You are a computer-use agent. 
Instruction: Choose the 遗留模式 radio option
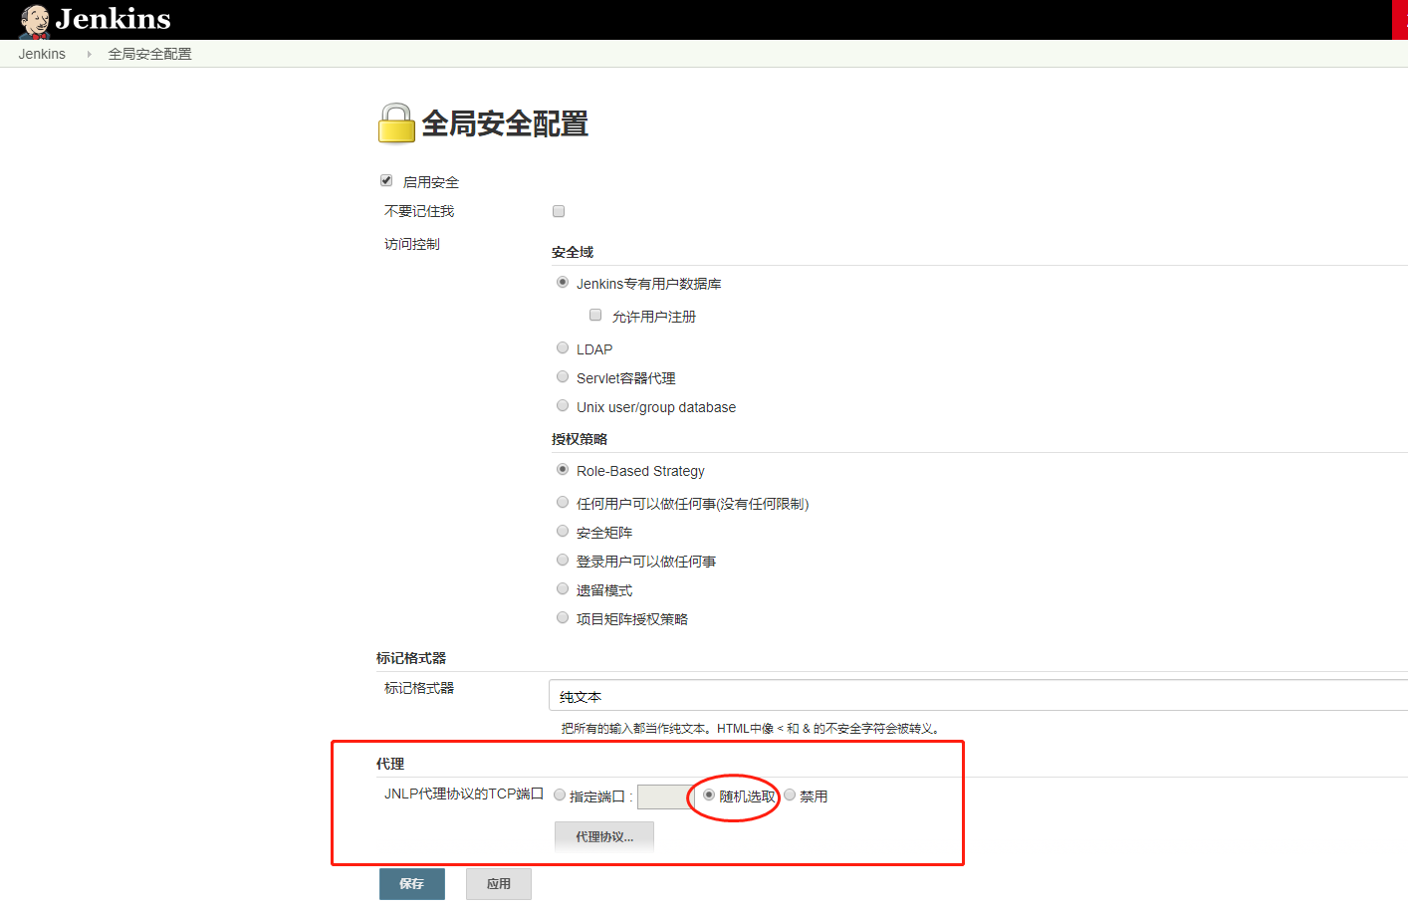click(x=563, y=588)
